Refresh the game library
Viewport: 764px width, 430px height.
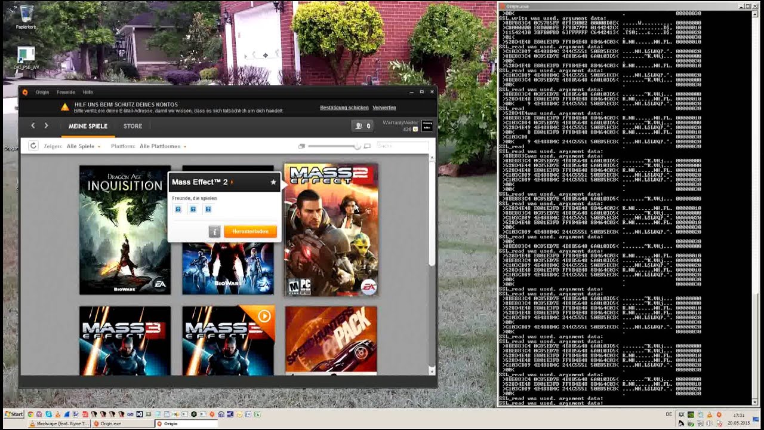coord(33,146)
